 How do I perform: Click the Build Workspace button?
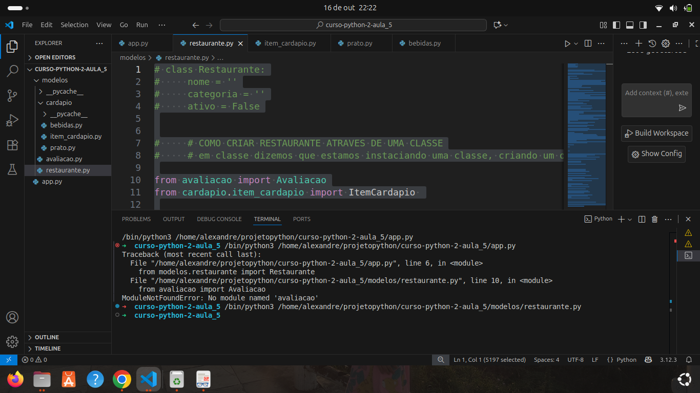(x=656, y=133)
